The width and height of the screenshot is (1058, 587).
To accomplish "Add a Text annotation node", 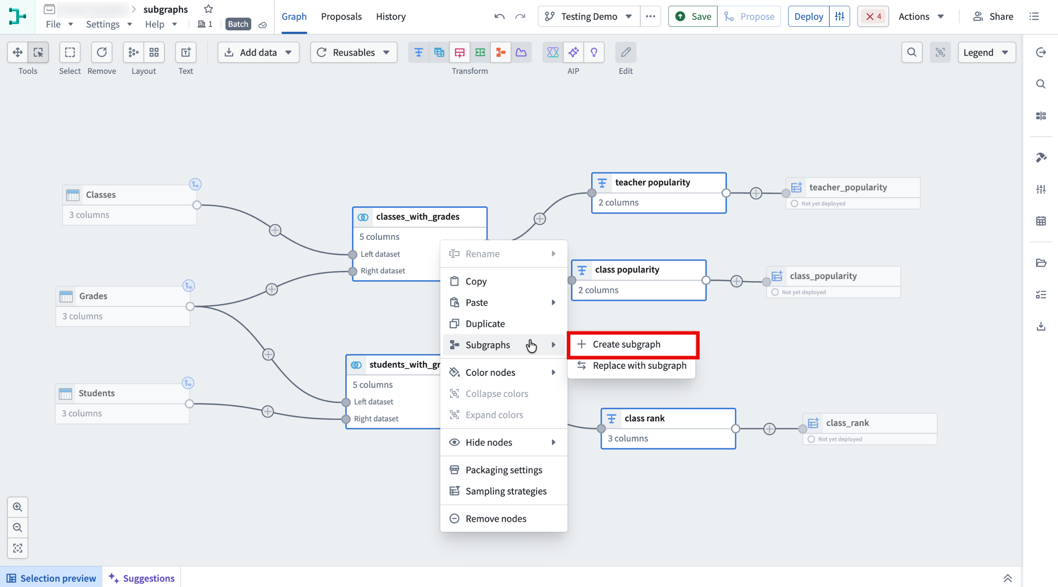I will point(185,52).
